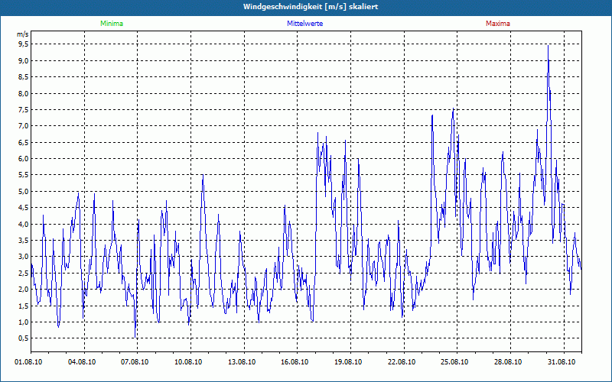Viewport: 612px width, 382px height.
Task: Click the 9,0 y-axis value
Action: 24,60
